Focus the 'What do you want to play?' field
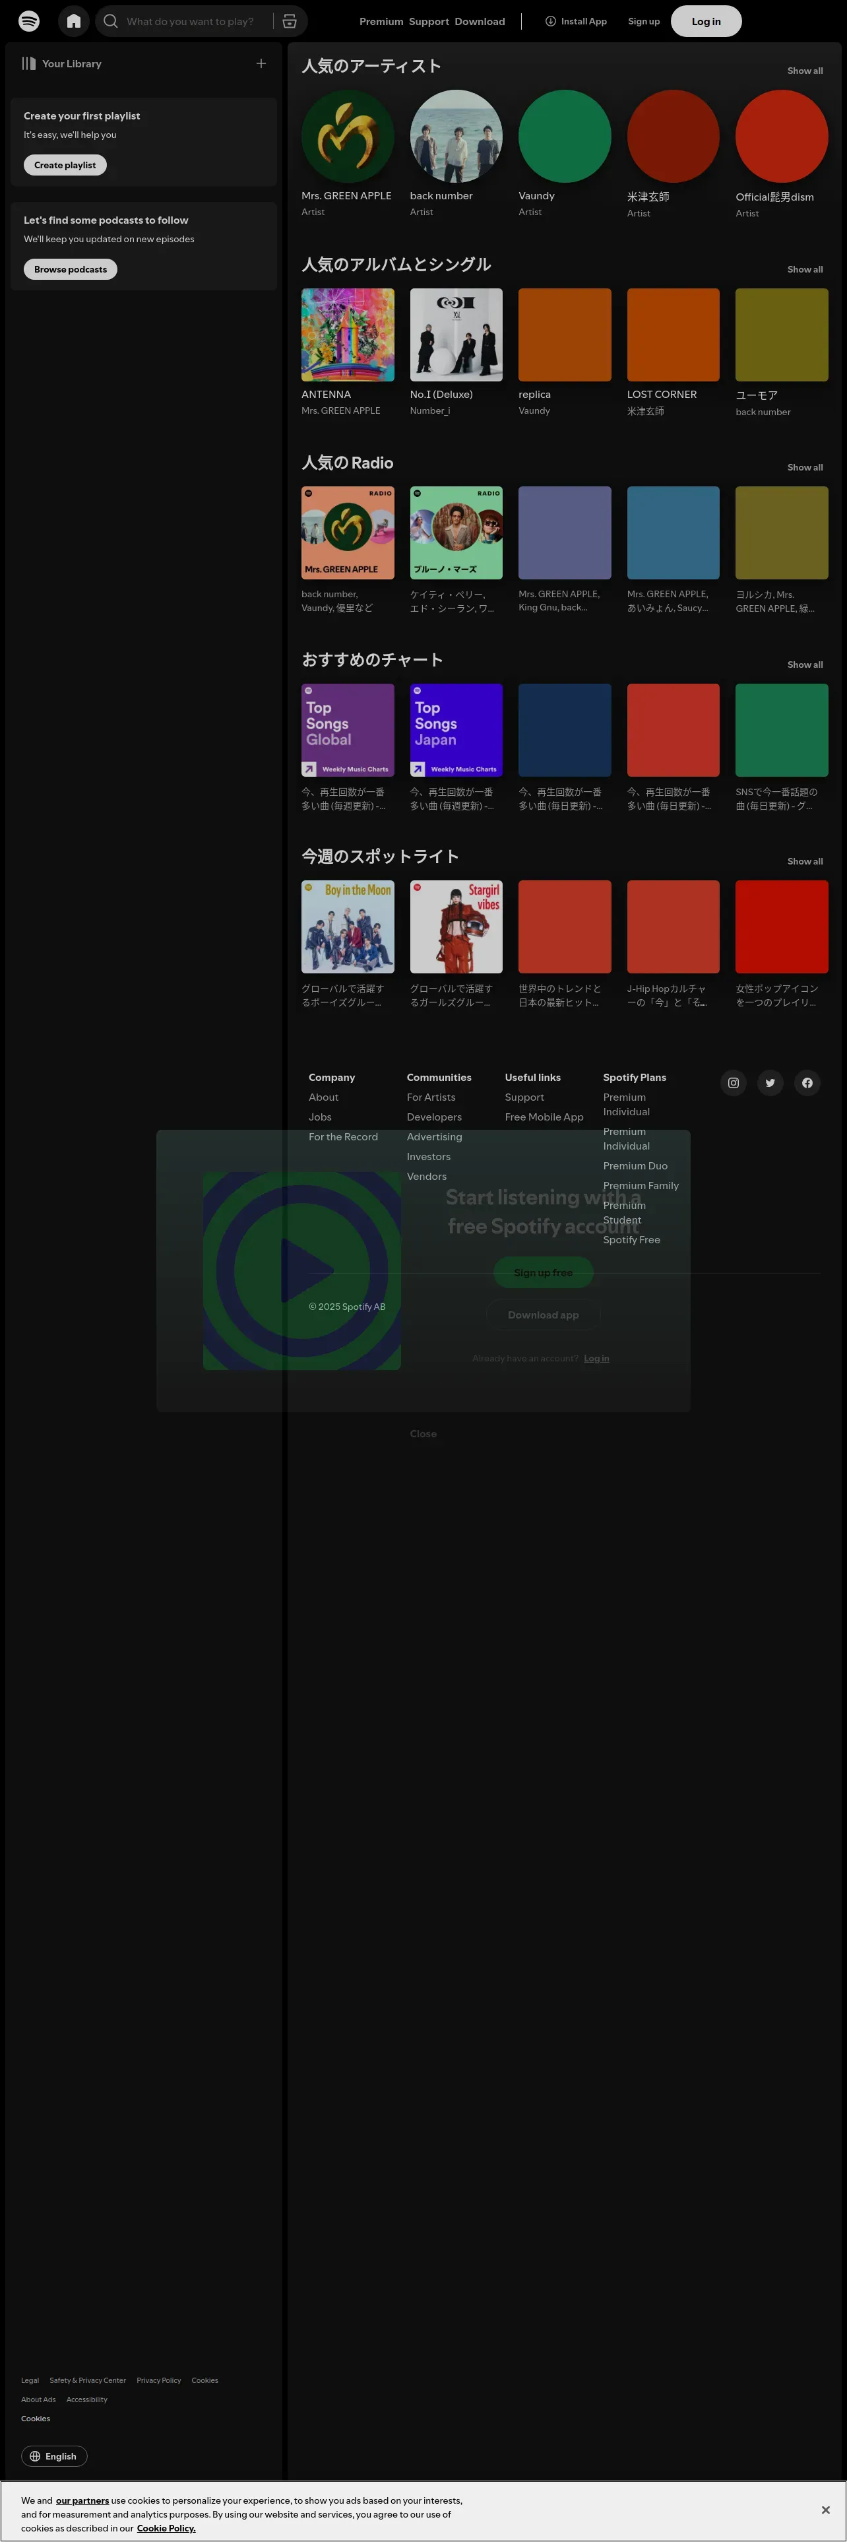The image size is (847, 2542). (192, 20)
